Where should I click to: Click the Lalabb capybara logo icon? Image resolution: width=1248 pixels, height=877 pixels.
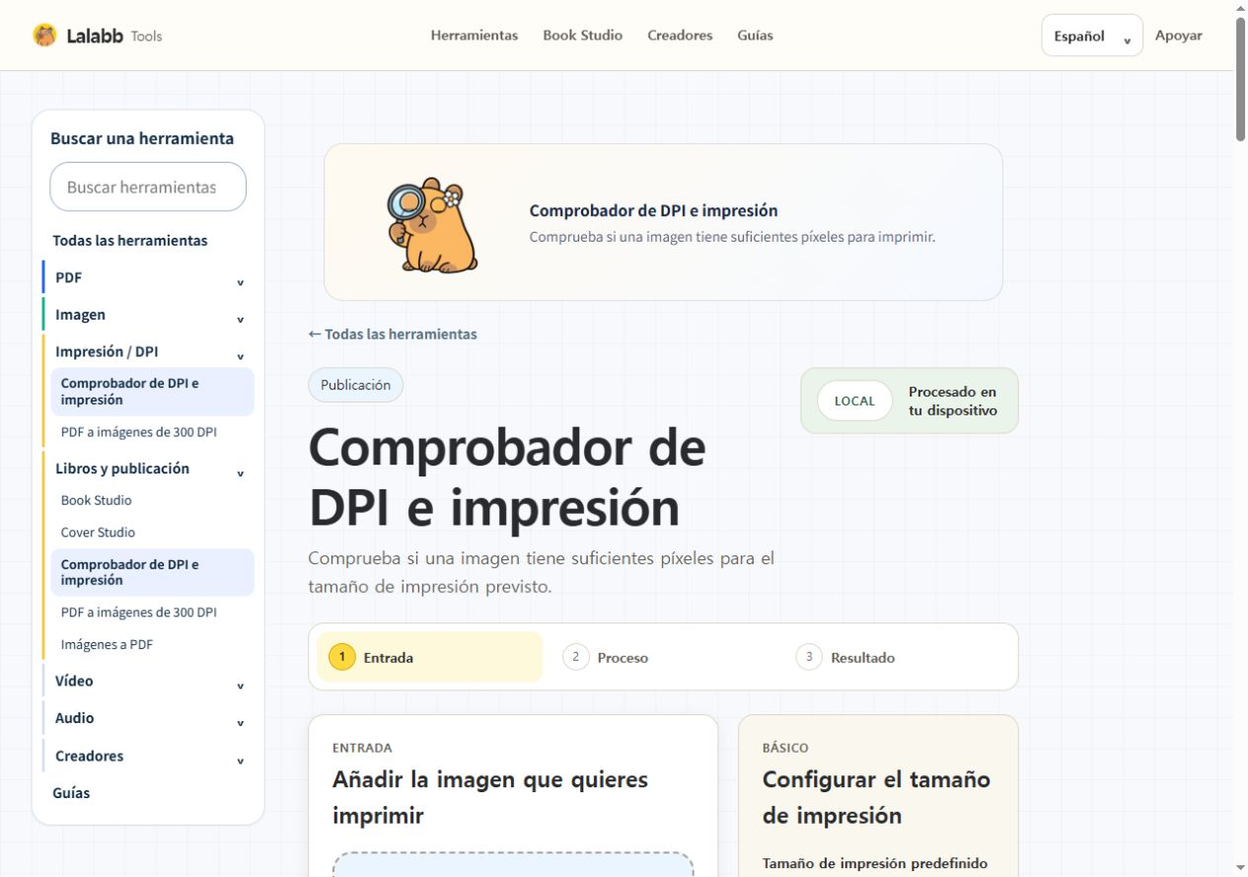pyautogui.click(x=44, y=36)
